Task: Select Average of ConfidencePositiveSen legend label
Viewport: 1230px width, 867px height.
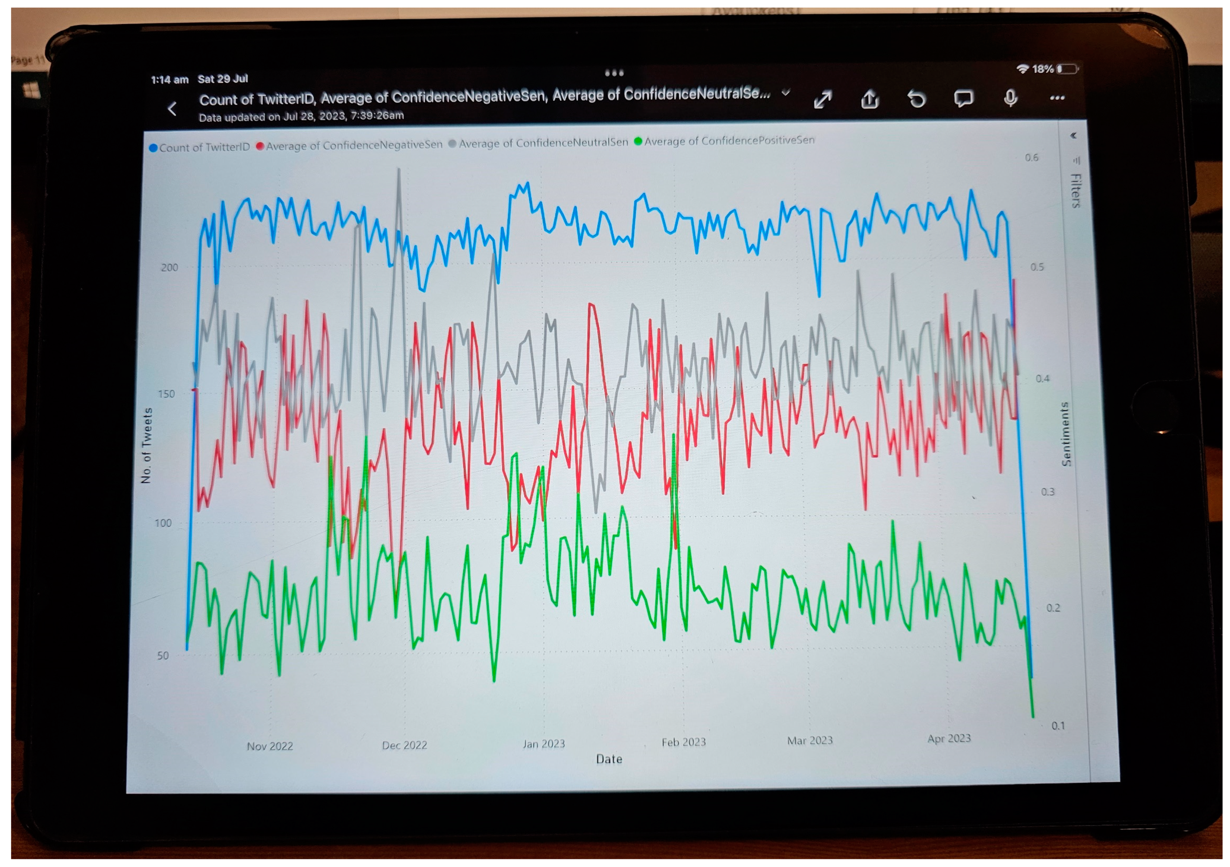Action: [729, 141]
